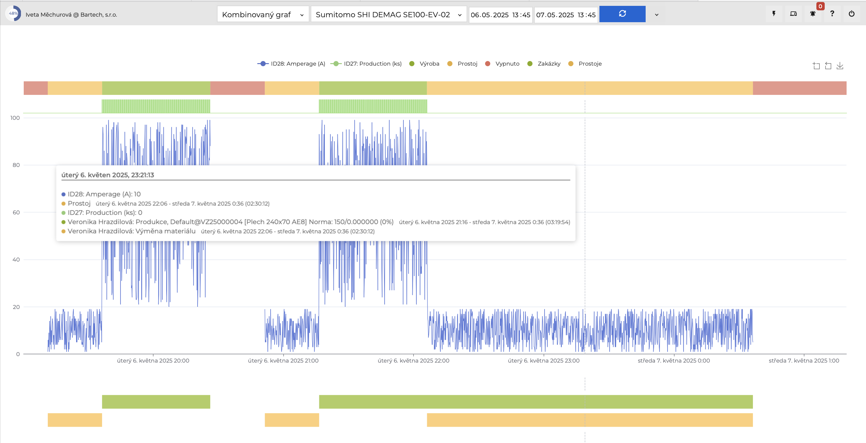Click first green Výroba status bar segment
The height and width of the screenshot is (443, 866).
(x=156, y=88)
